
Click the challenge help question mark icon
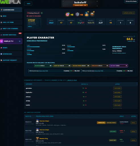point(42,13)
